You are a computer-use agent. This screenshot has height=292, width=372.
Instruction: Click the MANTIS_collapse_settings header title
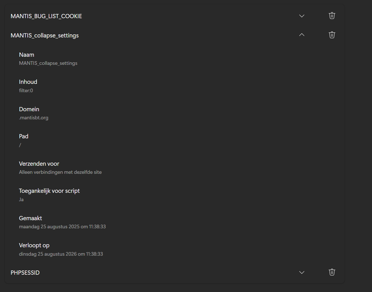pos(44,35)
